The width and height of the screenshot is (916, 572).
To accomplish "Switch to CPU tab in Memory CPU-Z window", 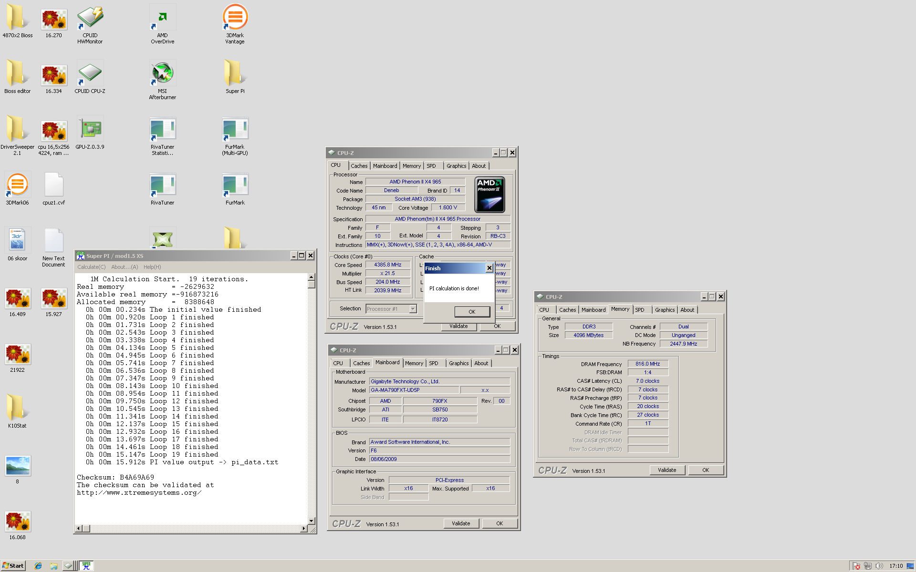I will tap(544, 310).
